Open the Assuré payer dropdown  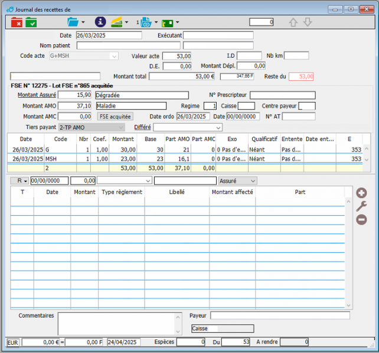pos(253,180)
